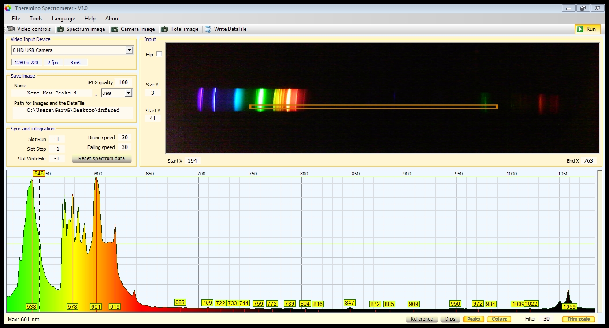This screenshot has width=609, height=328.
Task: Click the JPEG quality value field
Action: pyautogui.click(x=123, y=82)
